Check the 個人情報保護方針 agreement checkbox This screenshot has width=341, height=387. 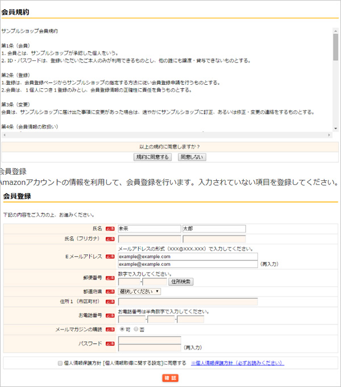60,363
